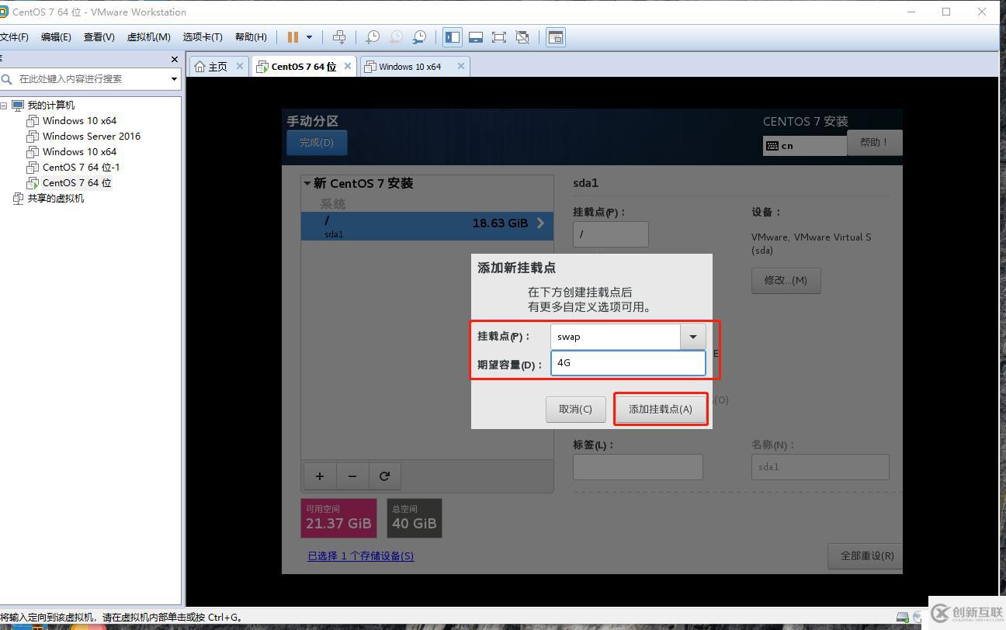Click 添加挂载点(A) button
This screenshot has width=1006, height=630.
[x=661, y=409]
